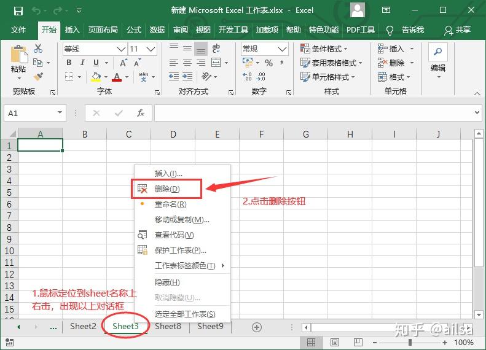The width and height of the screenshot is (486, 350).
Task: Open the font name 等线 dropdown
Action: (121, 49)
